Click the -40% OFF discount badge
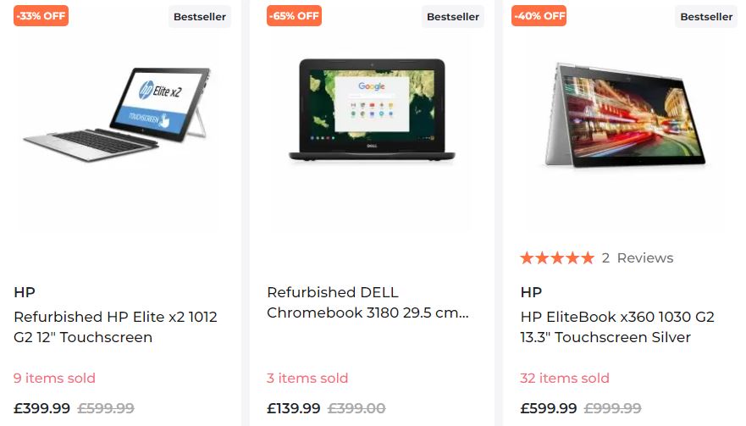 click(539, 16)
